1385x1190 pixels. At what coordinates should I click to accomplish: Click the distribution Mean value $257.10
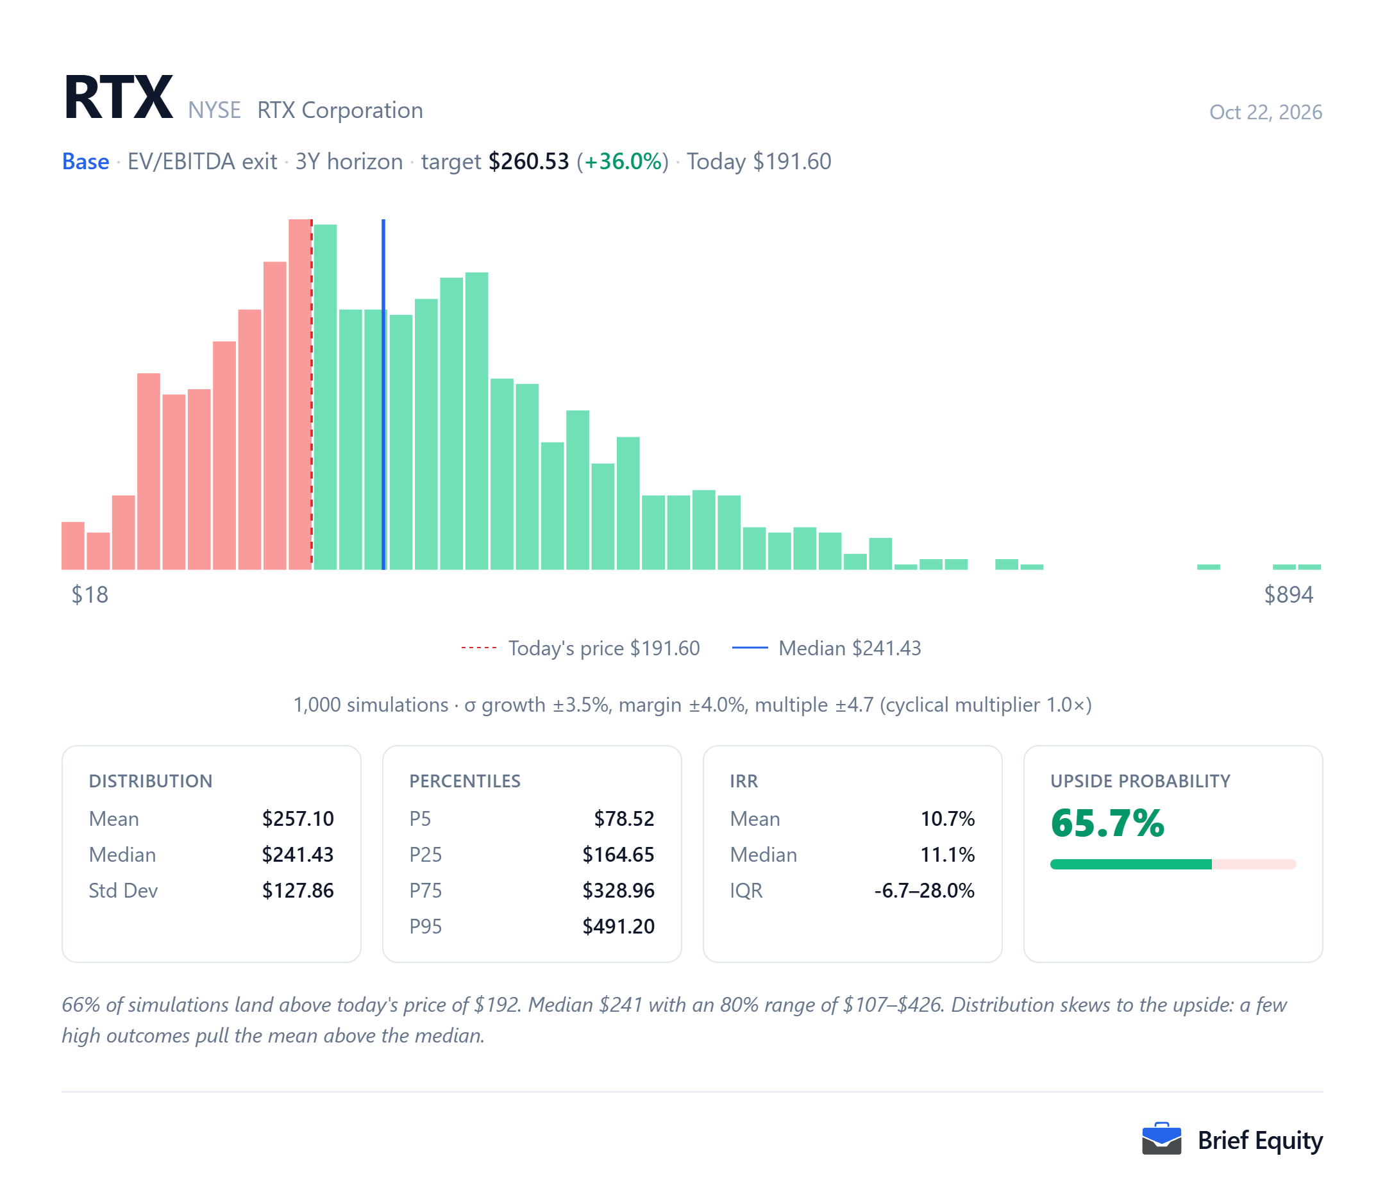pos(298,818)
